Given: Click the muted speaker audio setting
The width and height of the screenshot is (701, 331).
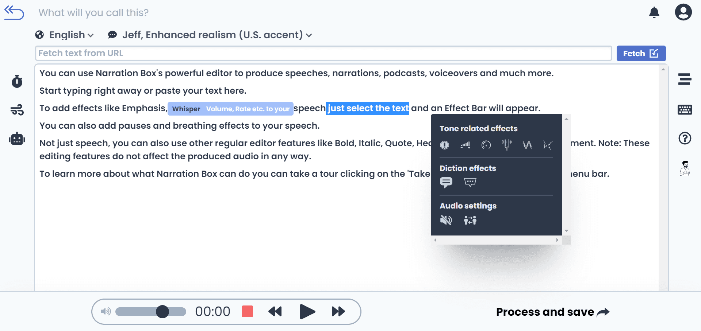Looking at the screenshot, I should 446,220.
